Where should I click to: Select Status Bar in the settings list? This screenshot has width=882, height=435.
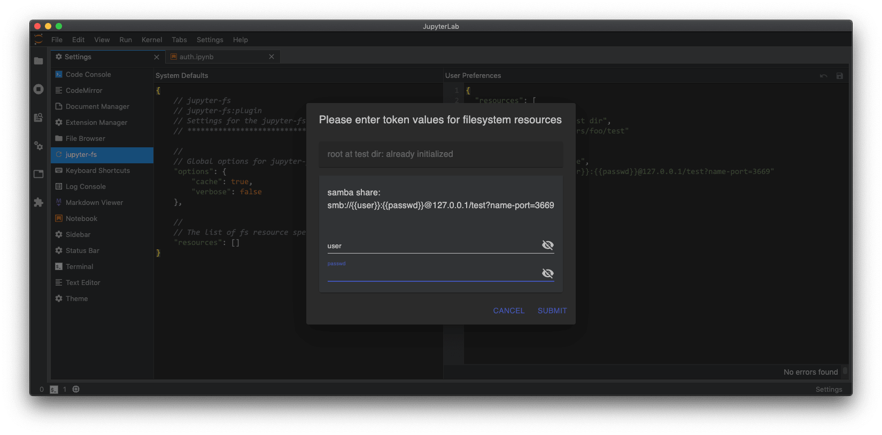(102, 250)
